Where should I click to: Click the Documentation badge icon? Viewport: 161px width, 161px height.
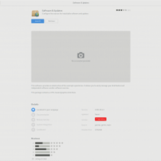point(33,115)
